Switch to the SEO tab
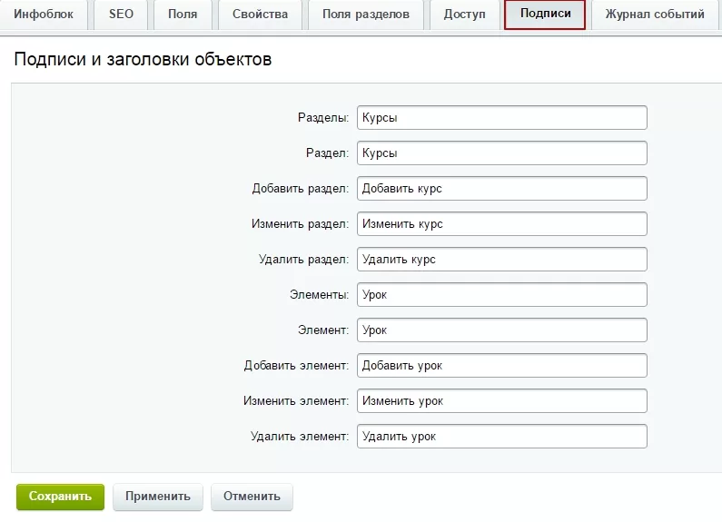 (121, 15)
